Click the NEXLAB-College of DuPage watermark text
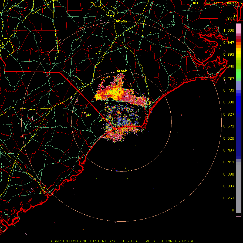 216,3
